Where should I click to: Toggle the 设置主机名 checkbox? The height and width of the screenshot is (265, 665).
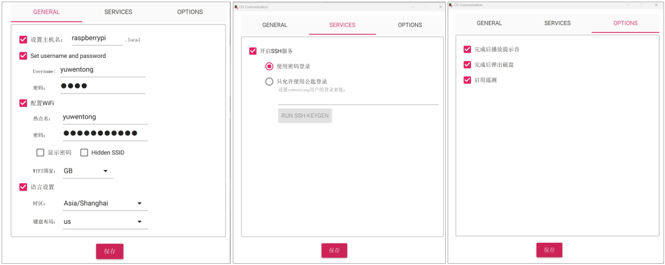click(23, 39)
